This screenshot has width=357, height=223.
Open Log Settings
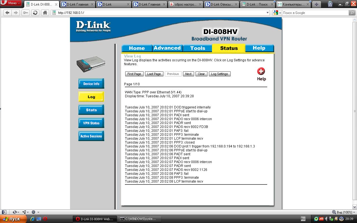pos(220,74)
